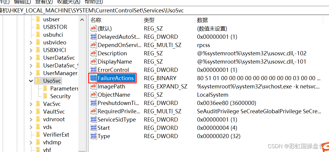Screen dimensions: 329x152
Task: Select the Type value name
Action: (104, 136)
